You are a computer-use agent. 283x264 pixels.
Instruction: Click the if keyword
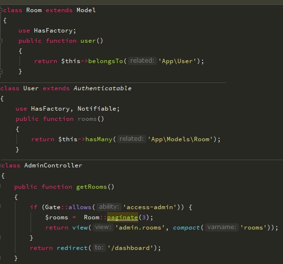[x=33, y=207]
